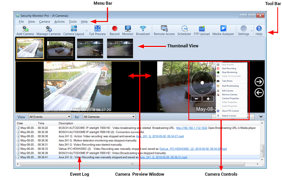Switch to Full Preview mode

98,29
